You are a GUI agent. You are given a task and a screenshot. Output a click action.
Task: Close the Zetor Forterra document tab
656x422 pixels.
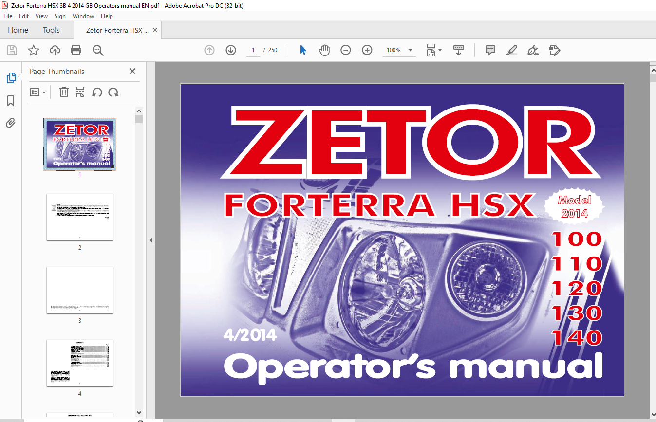tap(155, 30)
